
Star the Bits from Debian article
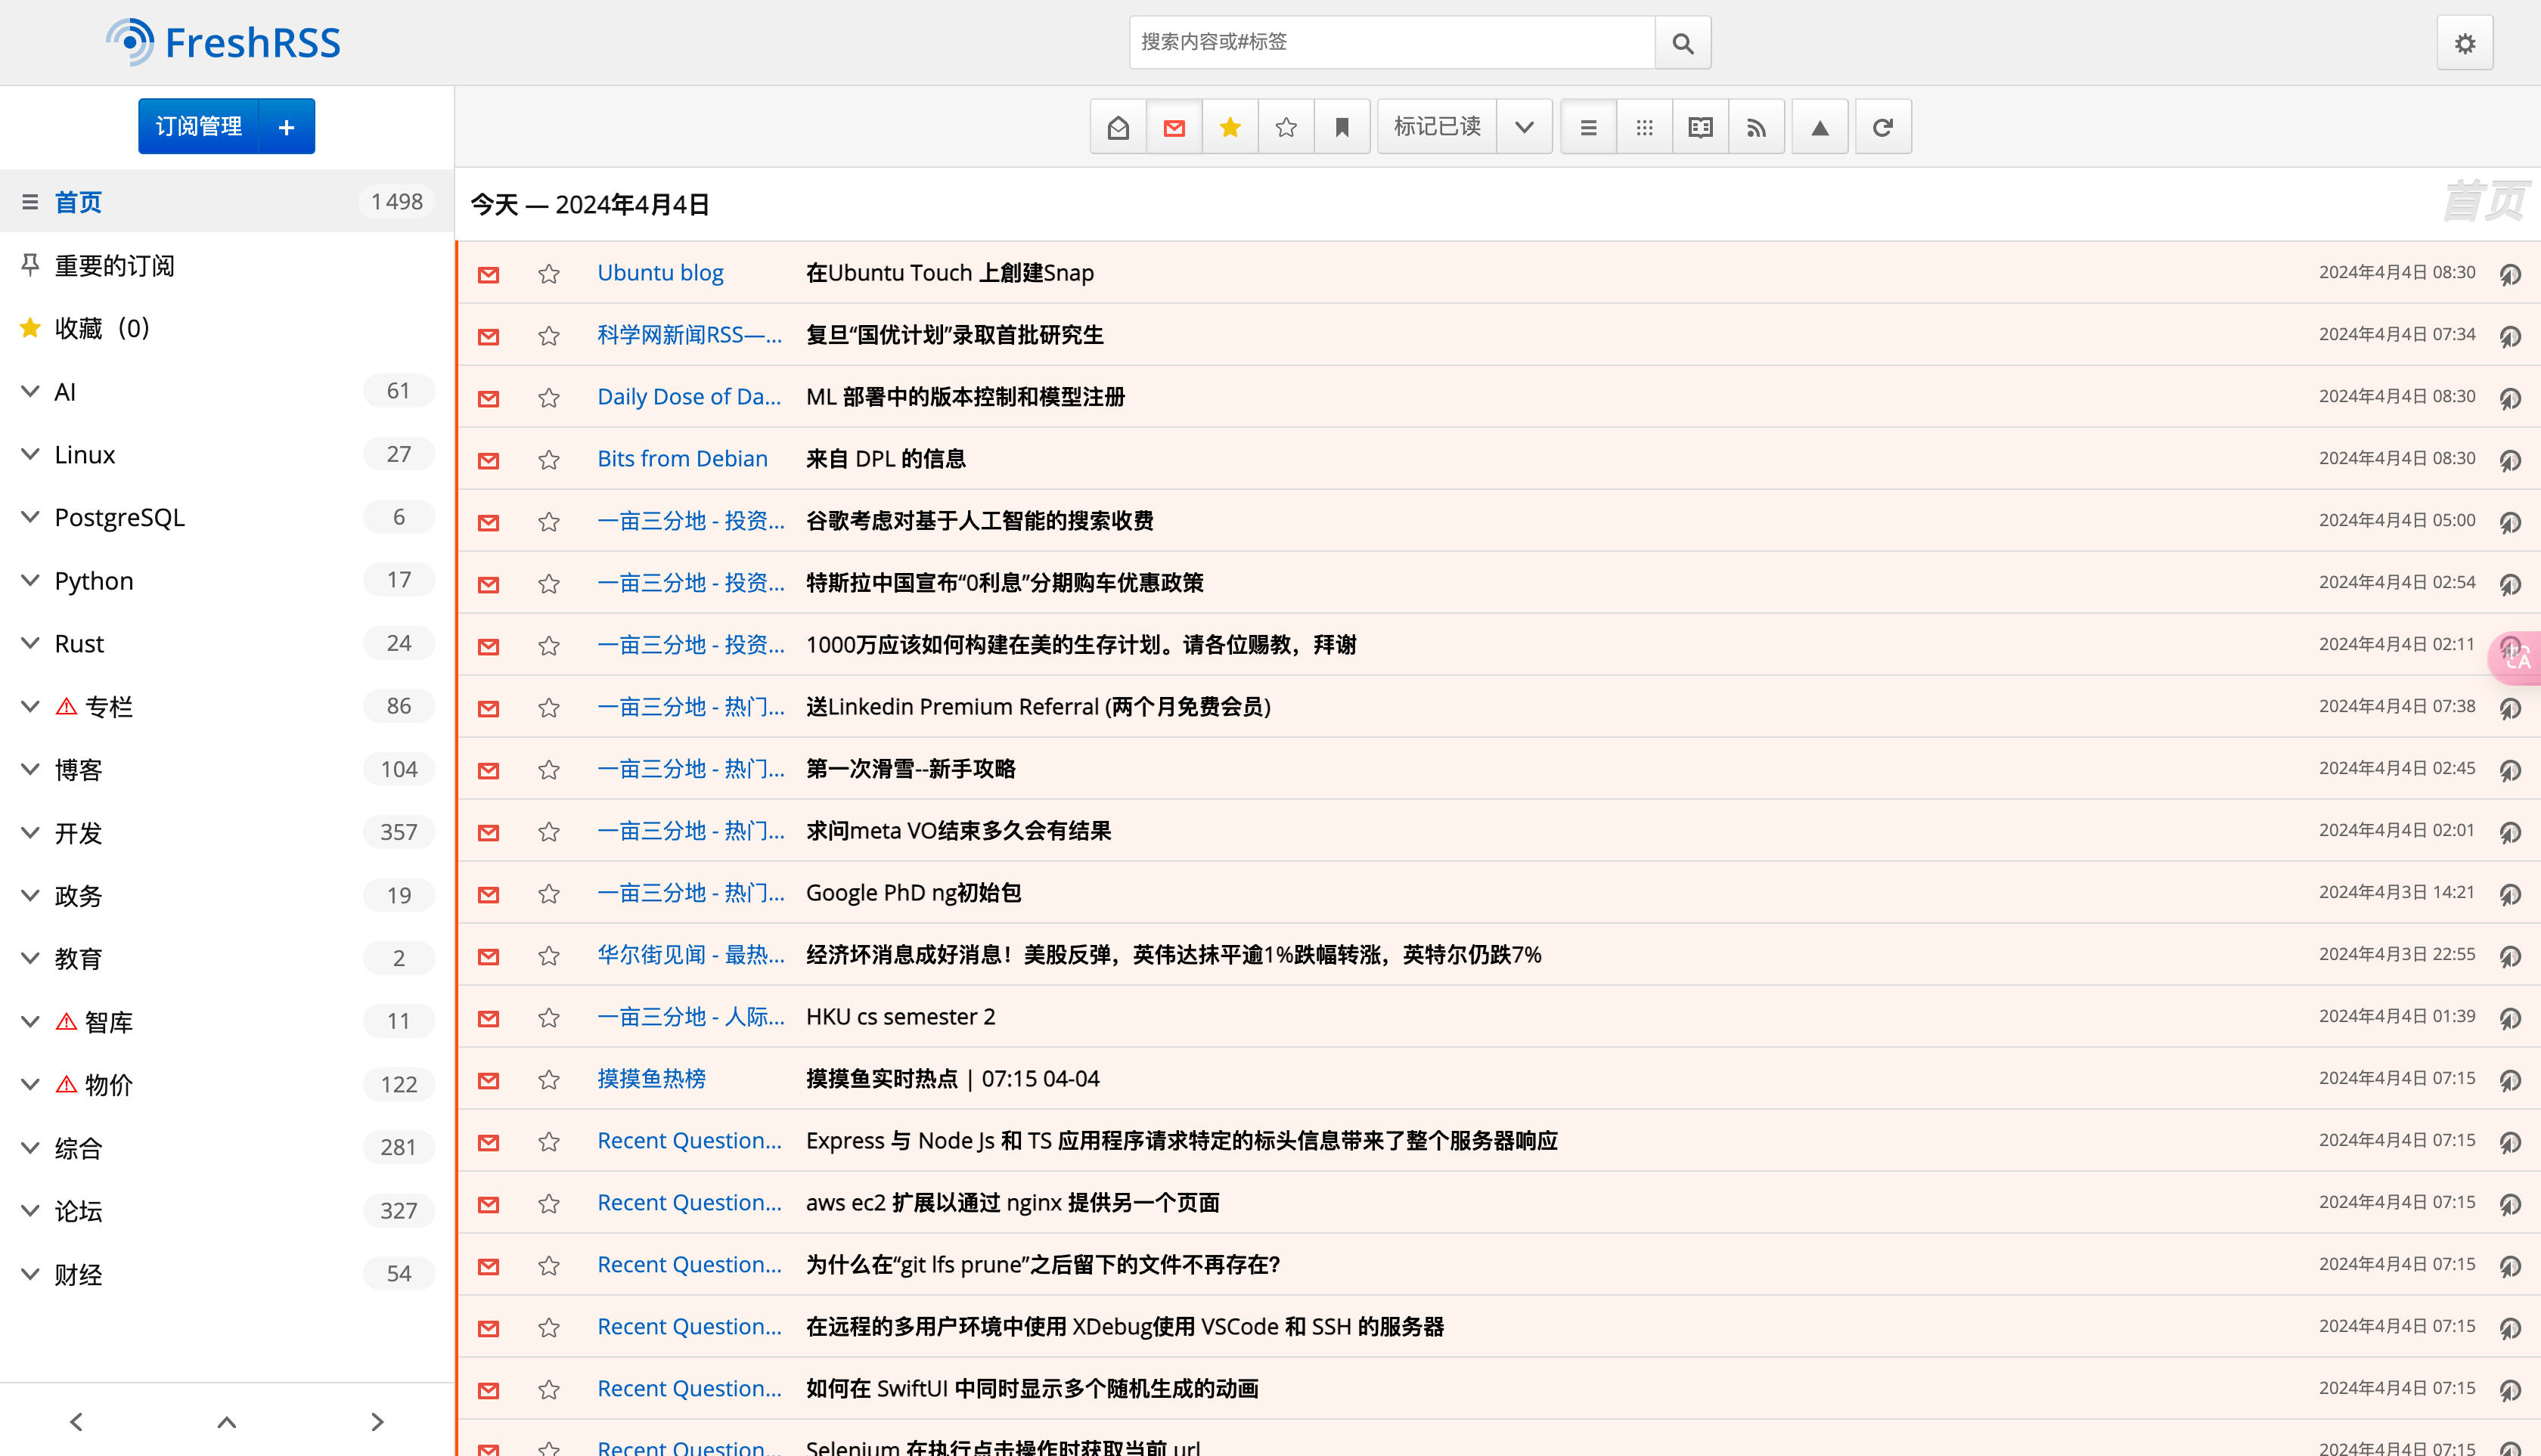(548, 459)
